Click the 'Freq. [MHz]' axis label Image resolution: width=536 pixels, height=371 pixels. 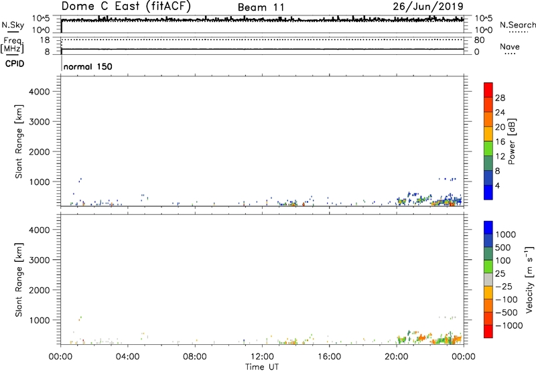click(12, 46)
